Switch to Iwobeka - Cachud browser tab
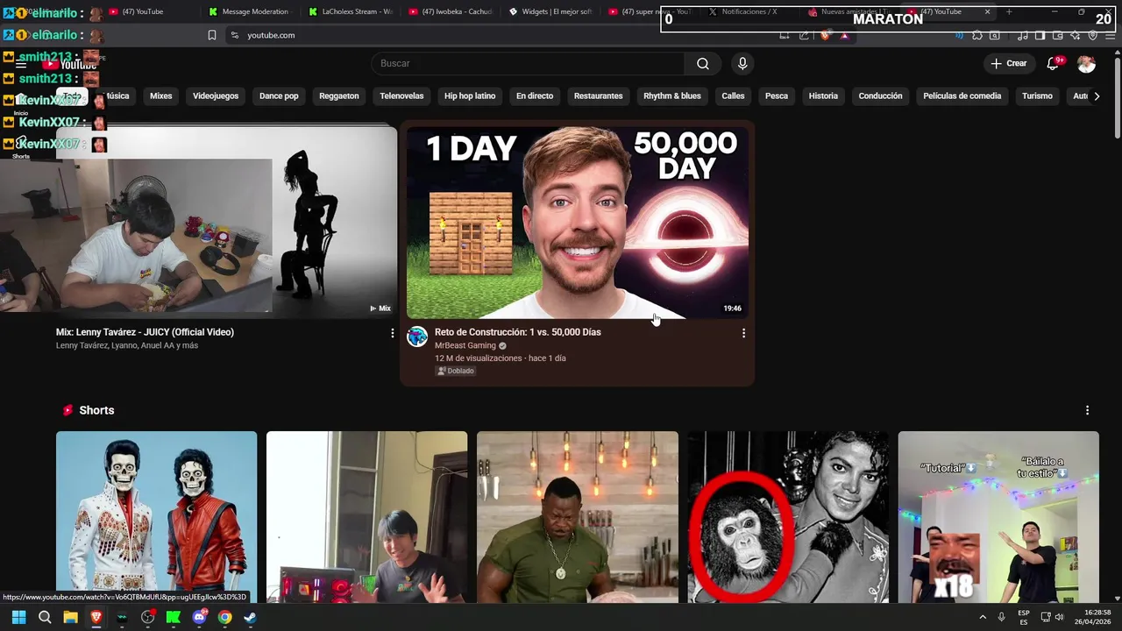1122x631 pixels. pyautogui.click(x=451, y=11)
